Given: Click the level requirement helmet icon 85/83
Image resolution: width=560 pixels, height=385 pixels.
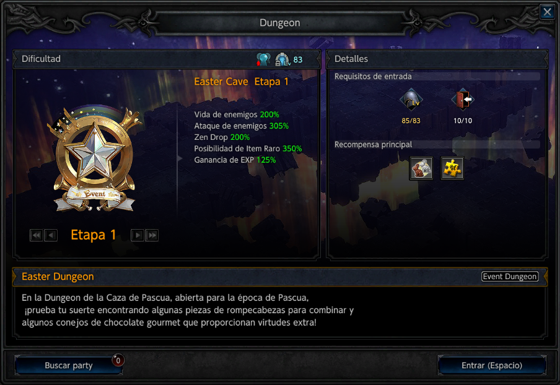Looking at the screenshot, I should click(x=411, y=100).
